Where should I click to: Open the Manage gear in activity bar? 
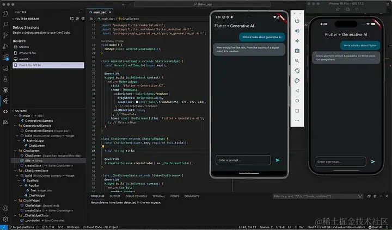click(x=5, y=219)
